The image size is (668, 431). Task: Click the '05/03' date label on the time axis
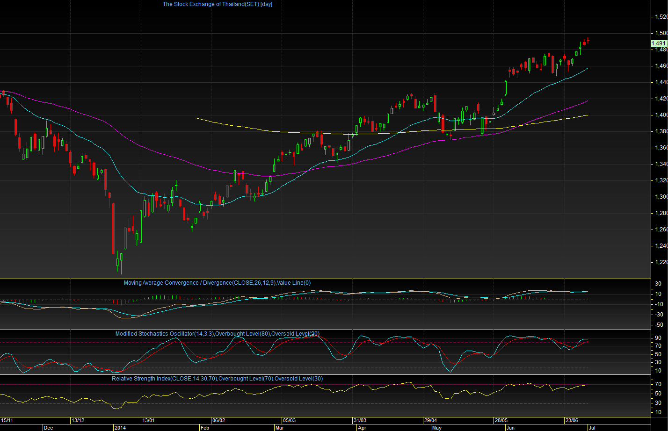[x=289, y=420]
